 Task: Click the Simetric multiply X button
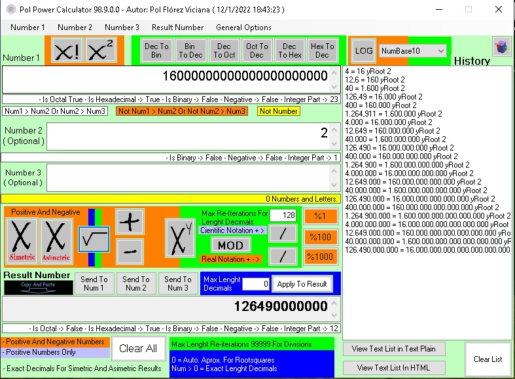(22, 241)
